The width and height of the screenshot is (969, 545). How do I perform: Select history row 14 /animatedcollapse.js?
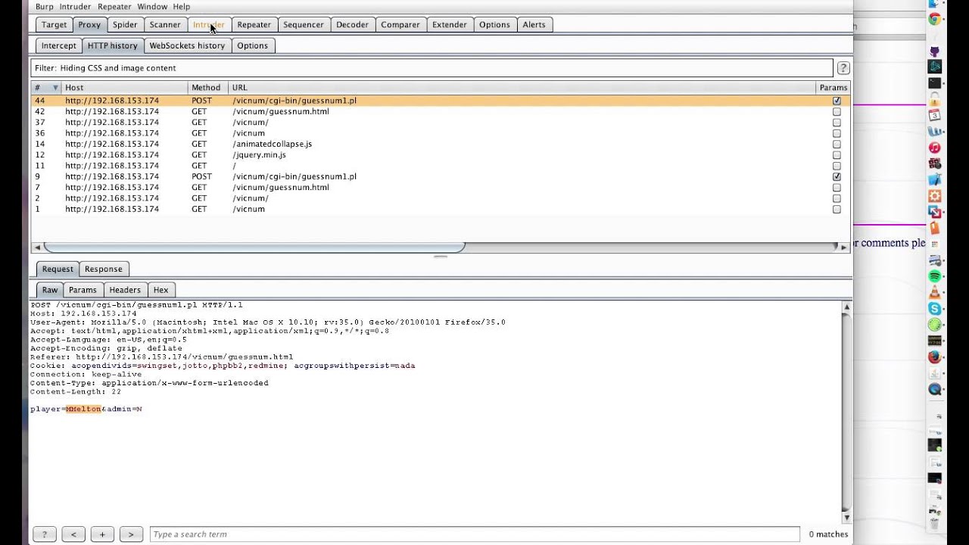[440, 144]
